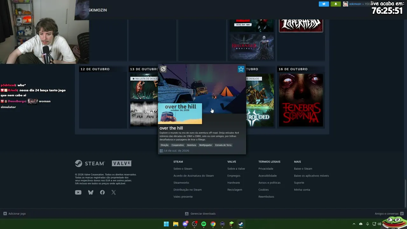Open Spotify from the taskbar
The height and width of the screenshot is (229, 407).
(x=203, y=224)
